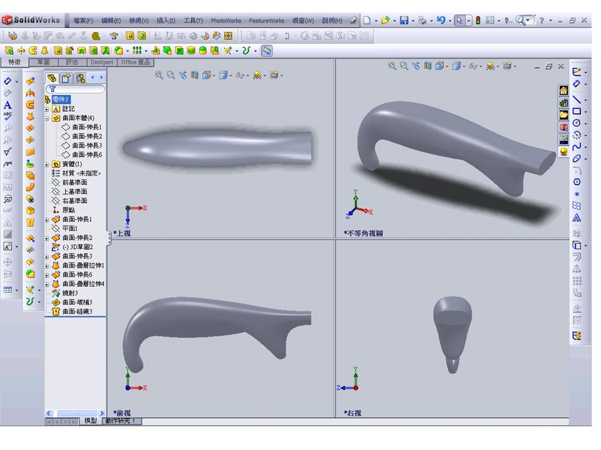The width and height of the screenshot is (601, 450).
Task: Switch to the 草圖 tab
Action: point(44,62)
